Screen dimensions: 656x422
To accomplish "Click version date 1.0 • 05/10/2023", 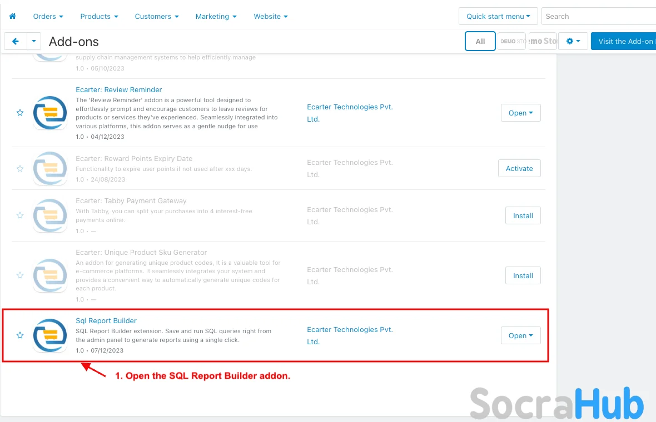I will click(x=100, y=68).
